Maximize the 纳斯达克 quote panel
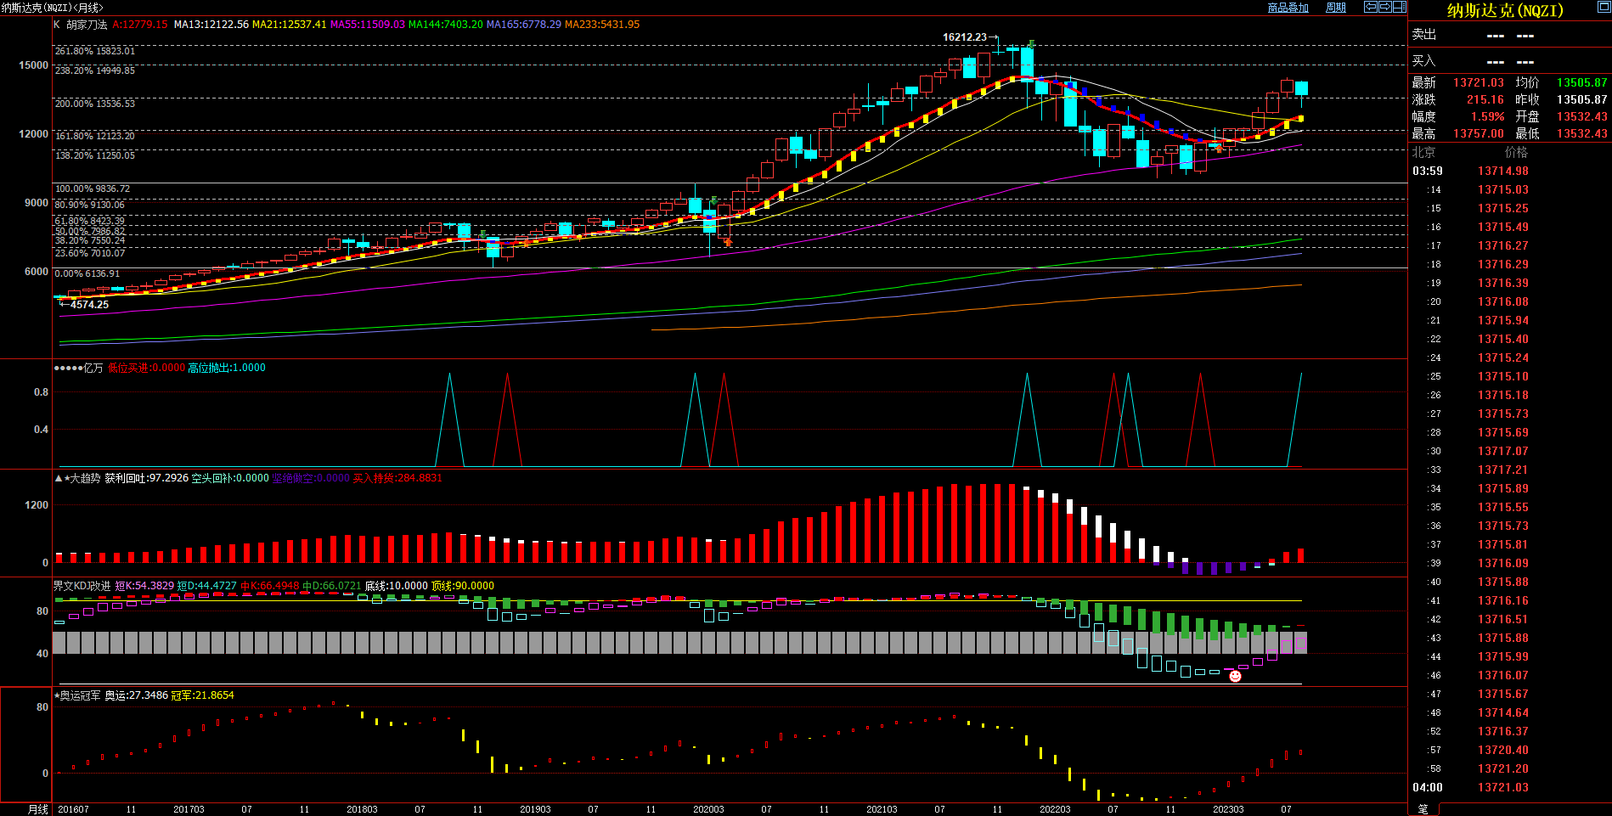The width and height of the screenshot is (1612, 816). [x=1604, y=8]
